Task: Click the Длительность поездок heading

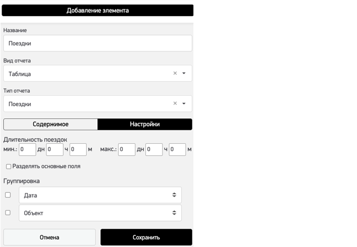Action: tap(35, 140)
